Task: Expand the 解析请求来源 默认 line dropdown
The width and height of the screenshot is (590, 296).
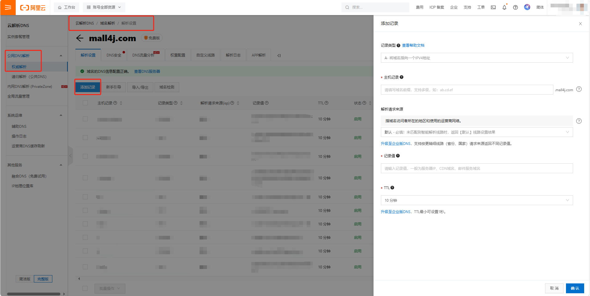Action: [x=476, y=132]
